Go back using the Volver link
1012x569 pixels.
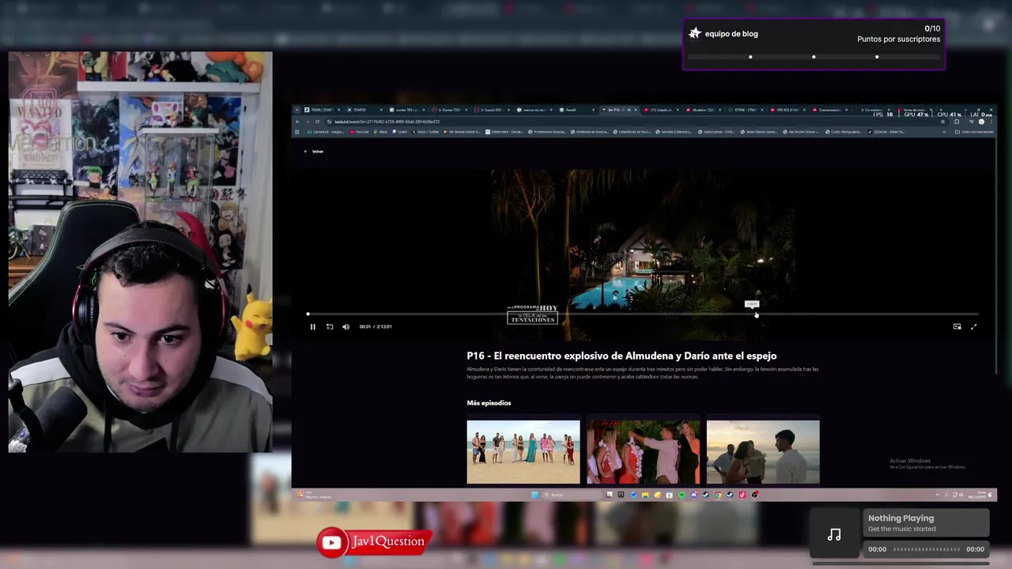(314, 151)
